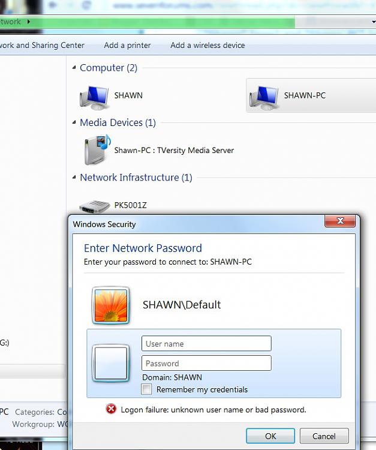Screen dimensions: 376x450
Task: Click the Computer (2) group heading
Action: [109, 68]
